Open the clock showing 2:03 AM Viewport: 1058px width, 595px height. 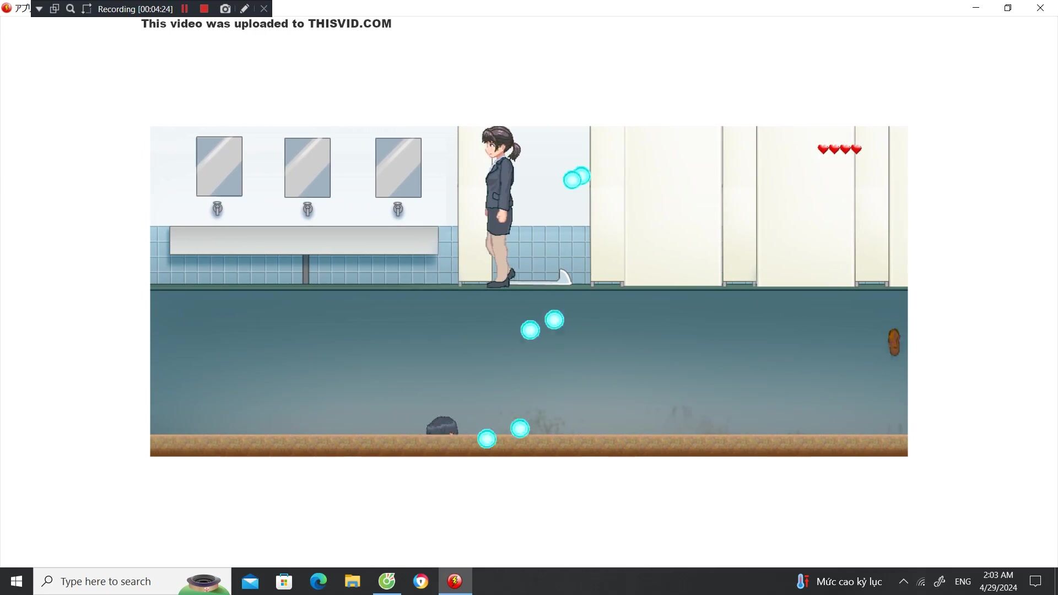(x=998, y=581)
